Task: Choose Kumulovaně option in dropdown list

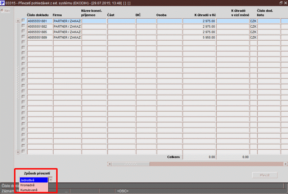Action: click(x=33, y=190)
